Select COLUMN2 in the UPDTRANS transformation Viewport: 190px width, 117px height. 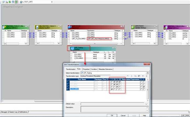coord(139,35)
